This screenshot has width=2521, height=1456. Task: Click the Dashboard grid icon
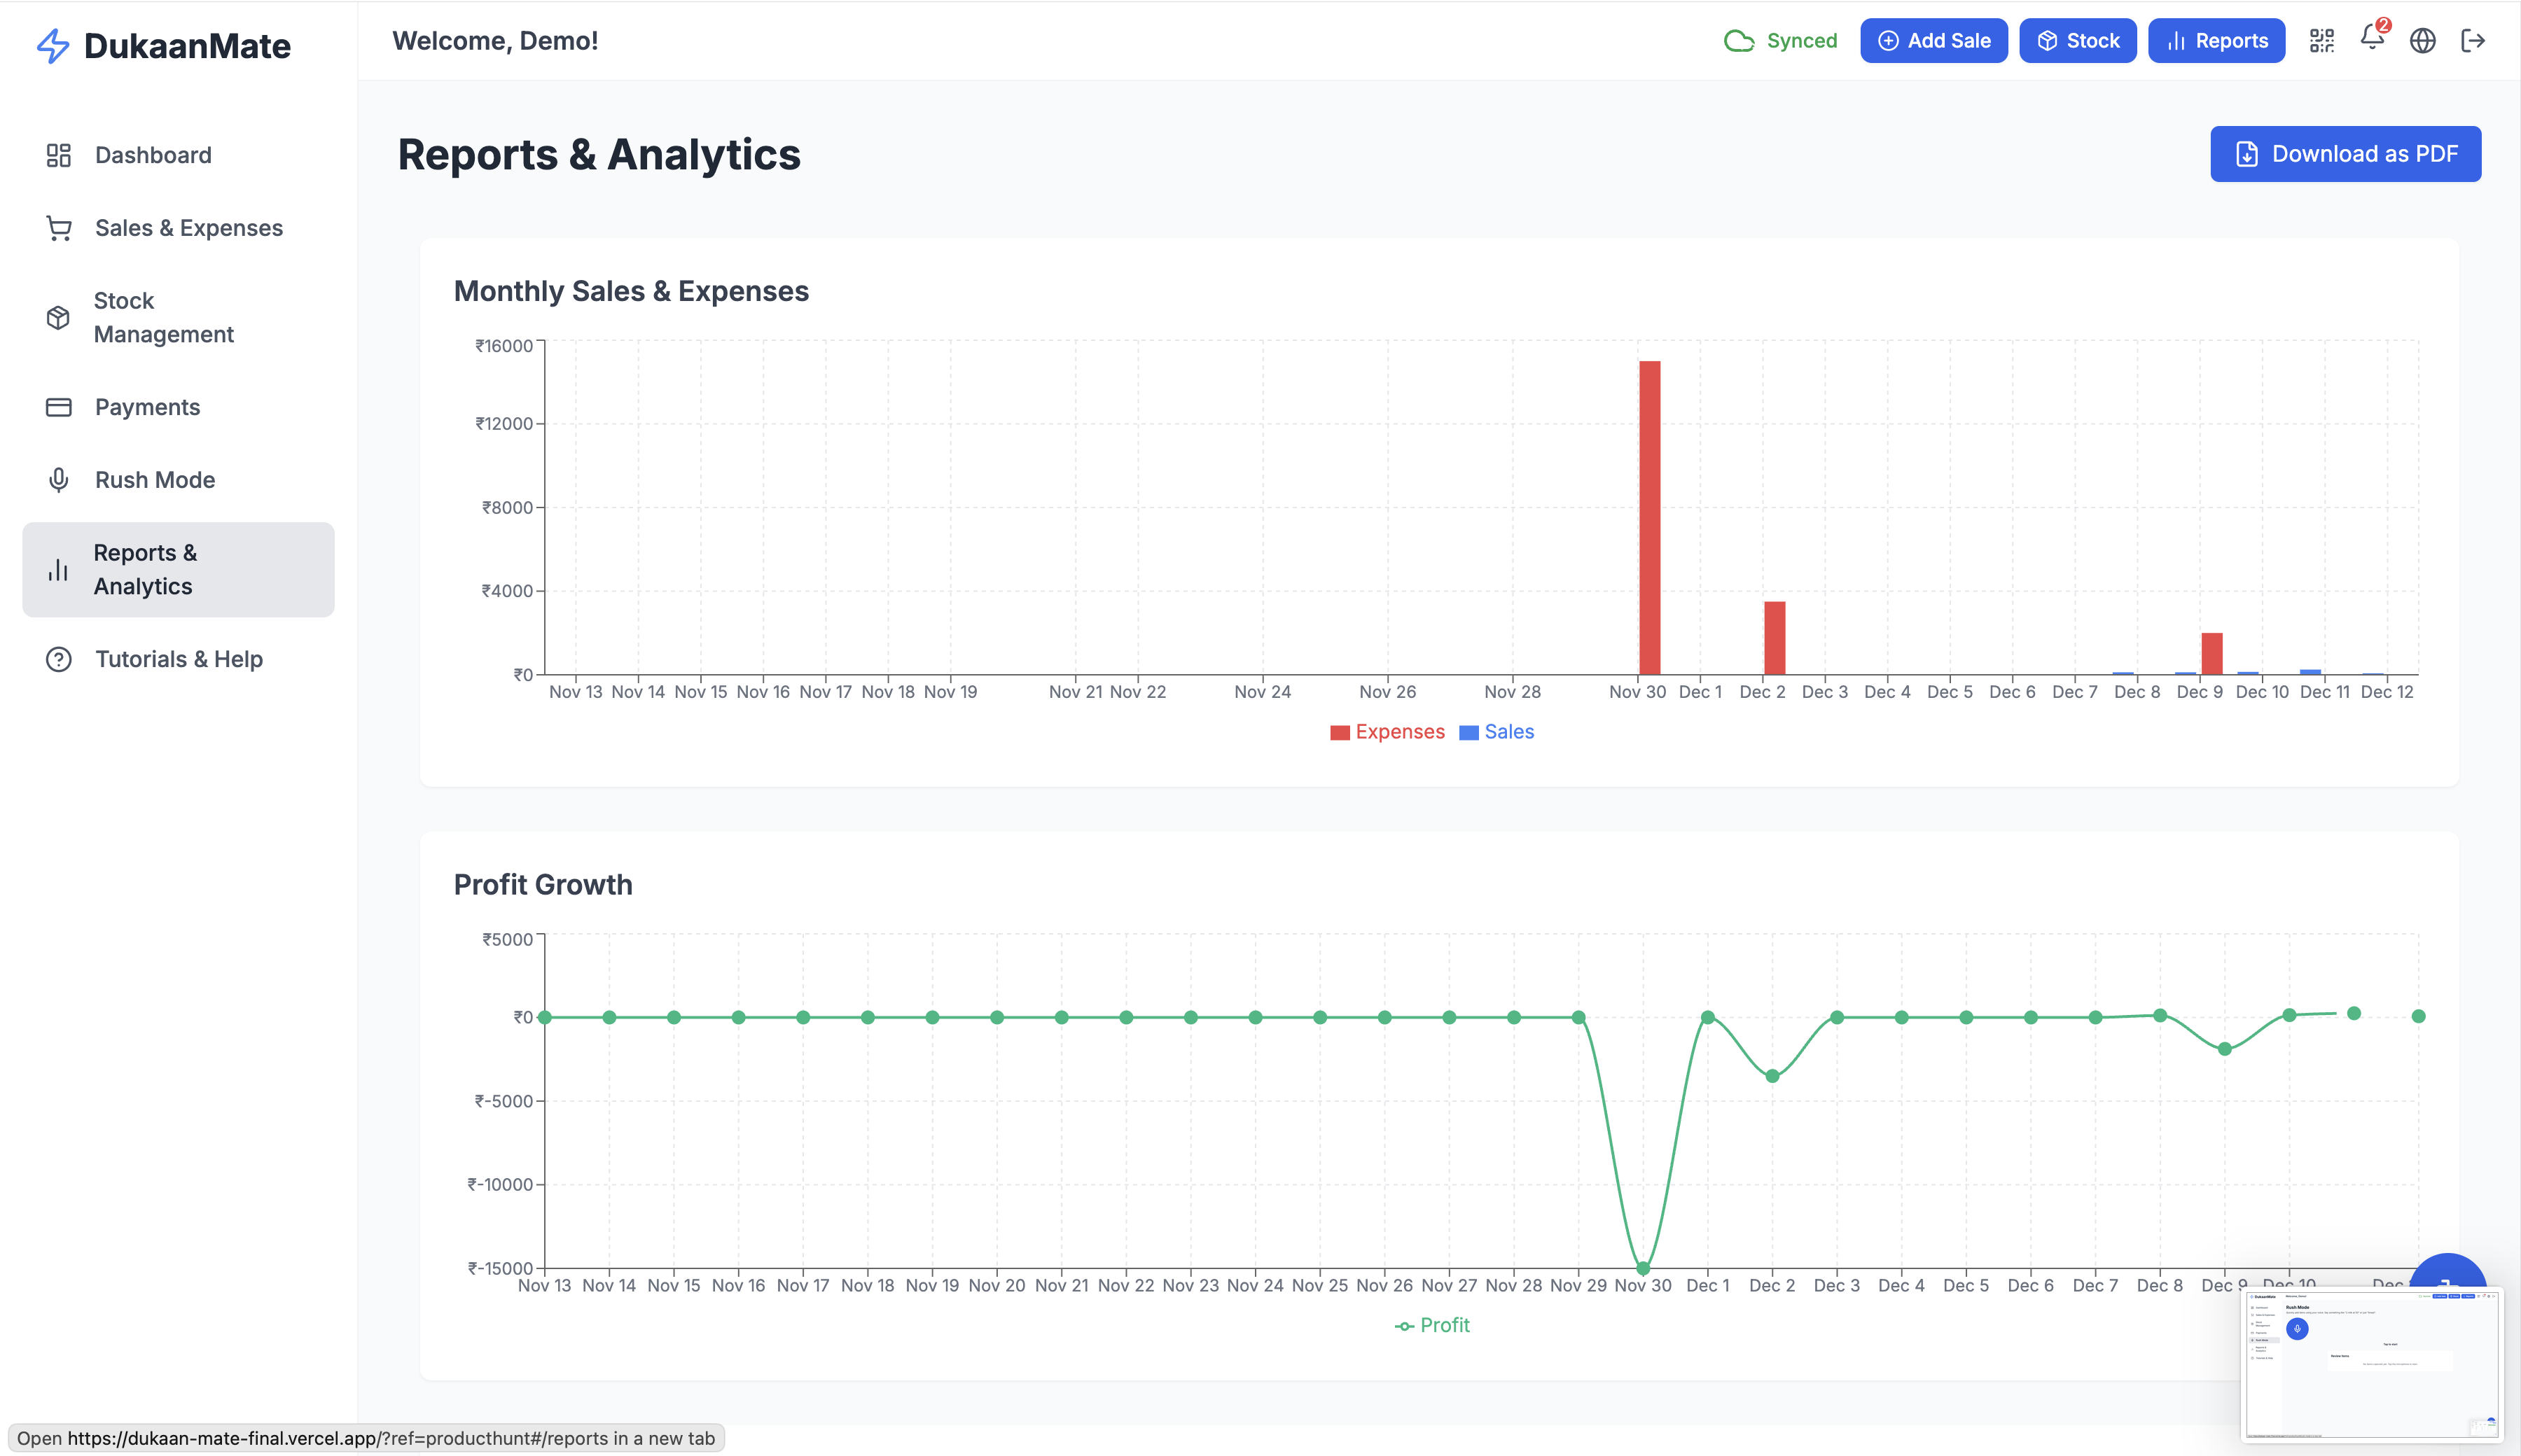click(59, 155)
